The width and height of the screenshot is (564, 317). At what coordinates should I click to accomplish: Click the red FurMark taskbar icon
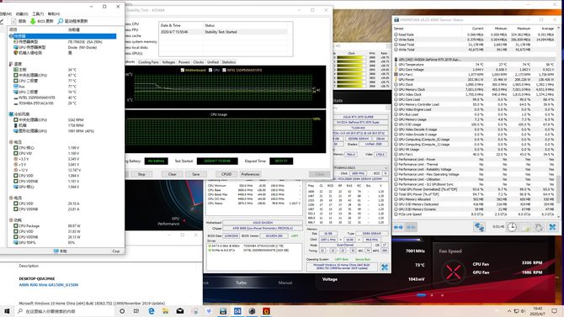click(266, 311)
